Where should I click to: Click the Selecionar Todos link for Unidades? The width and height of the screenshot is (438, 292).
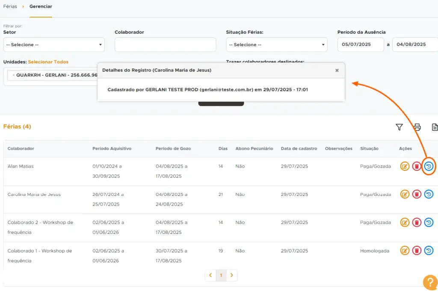[x=48, y=62]
